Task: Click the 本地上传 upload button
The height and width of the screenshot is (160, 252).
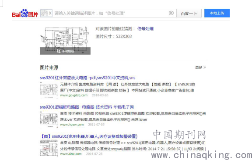Action: point(217,13)
